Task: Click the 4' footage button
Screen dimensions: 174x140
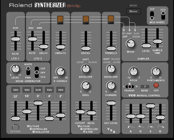Action: click(49, 96)
